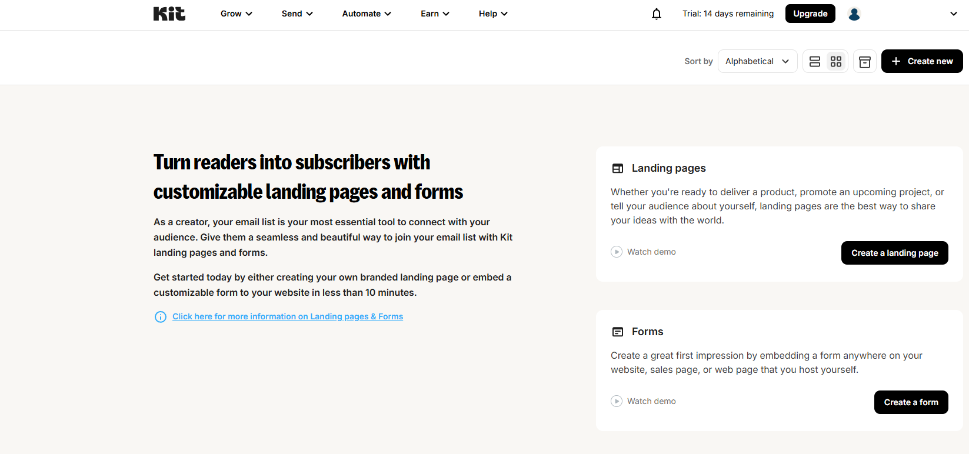Open the Automate menu
The width and height of the screenshot is (969, 454).
[x=367, y=14]
